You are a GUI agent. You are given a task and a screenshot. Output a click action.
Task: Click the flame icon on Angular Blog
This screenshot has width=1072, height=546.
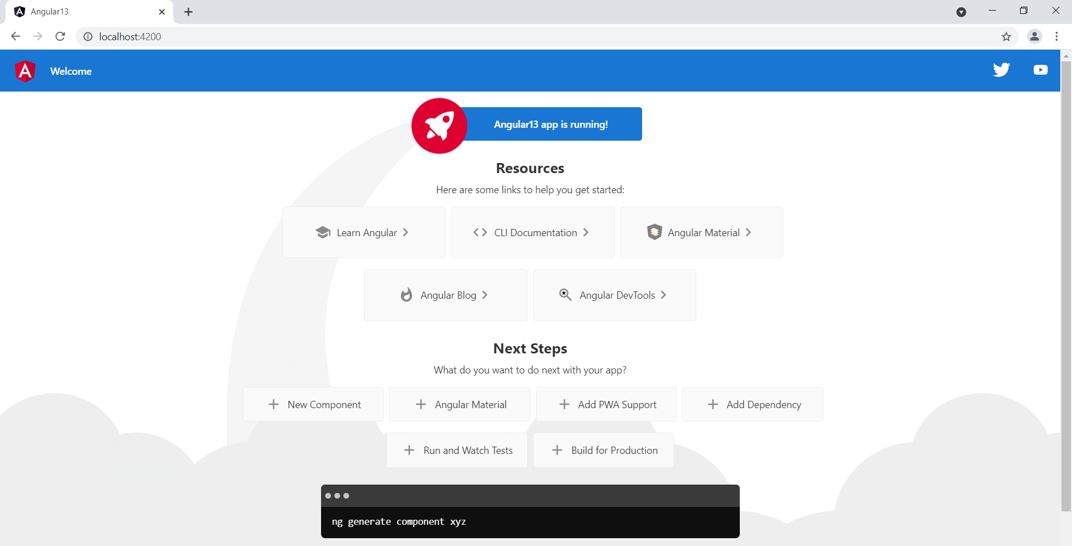point(406,295)
